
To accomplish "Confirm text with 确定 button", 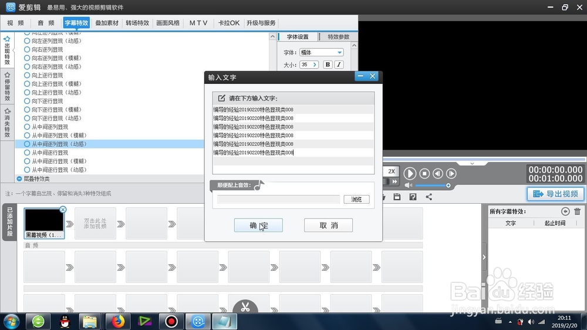I will [x=258, y=225].
